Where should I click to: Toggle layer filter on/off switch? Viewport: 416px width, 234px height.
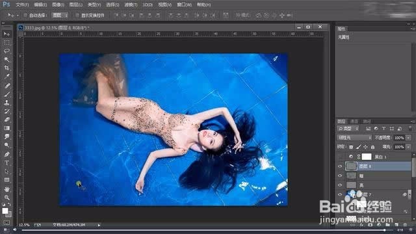coord(410,129)
